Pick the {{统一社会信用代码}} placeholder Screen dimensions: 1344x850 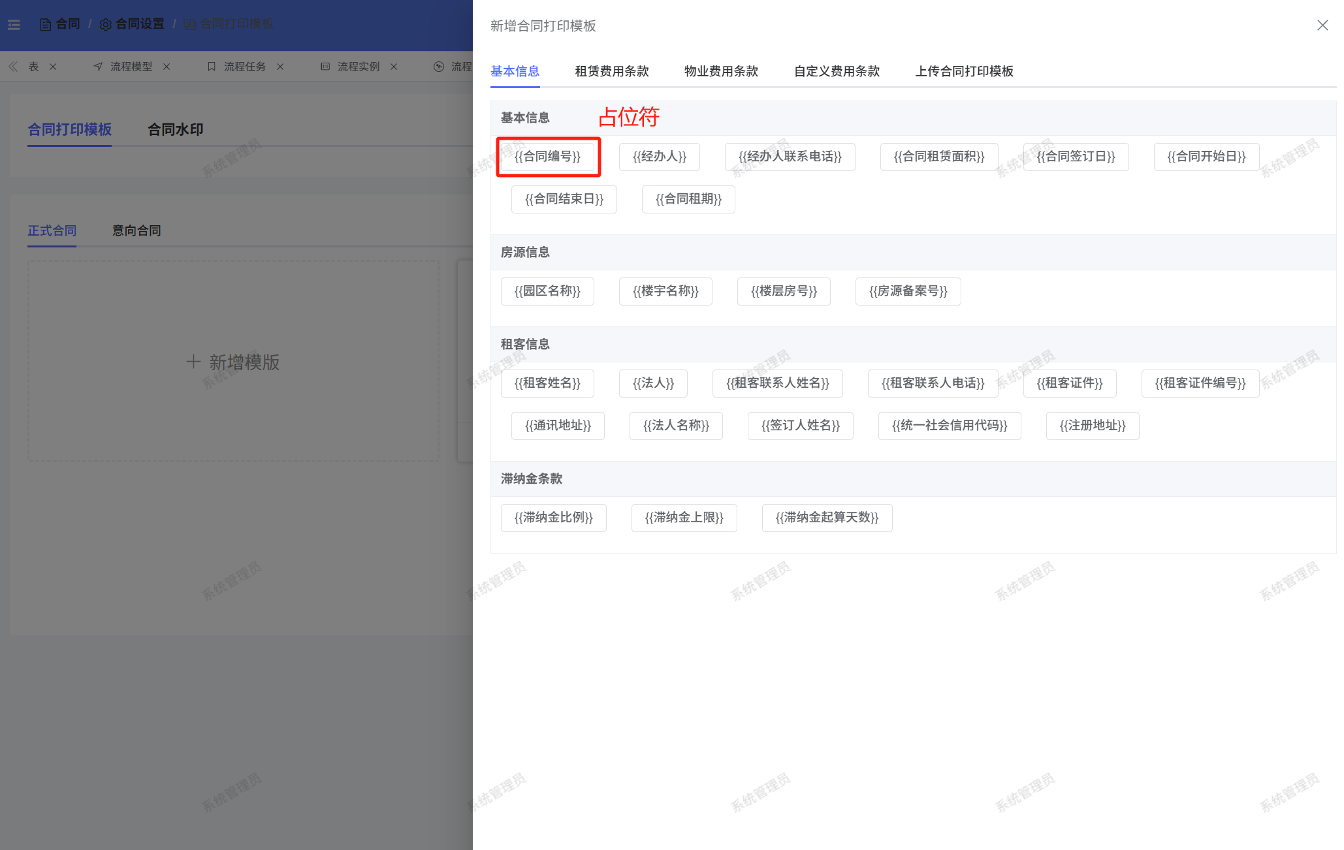tap(949, 426)
